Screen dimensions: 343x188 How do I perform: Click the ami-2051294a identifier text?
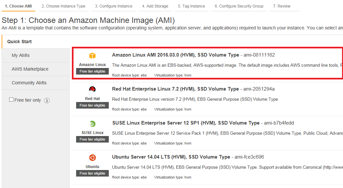coord(259,89)
